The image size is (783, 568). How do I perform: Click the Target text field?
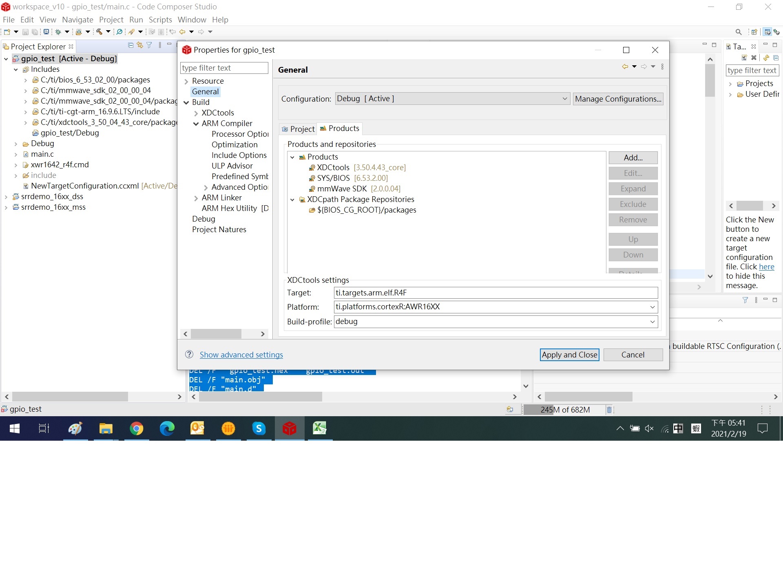495,293
